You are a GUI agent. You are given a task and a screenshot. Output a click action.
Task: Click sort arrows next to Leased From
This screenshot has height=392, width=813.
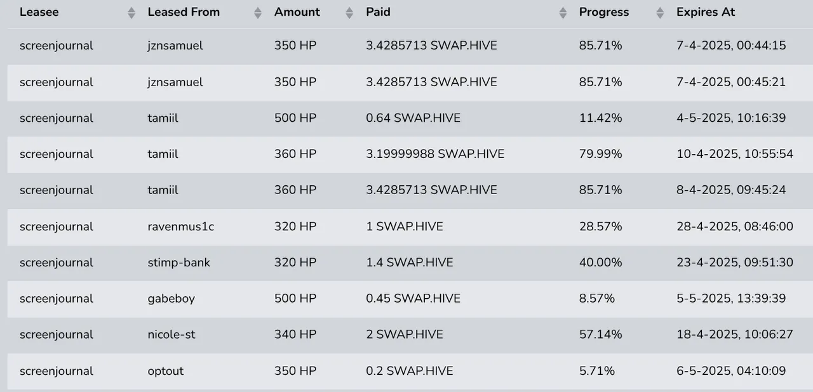click(258, 13)
